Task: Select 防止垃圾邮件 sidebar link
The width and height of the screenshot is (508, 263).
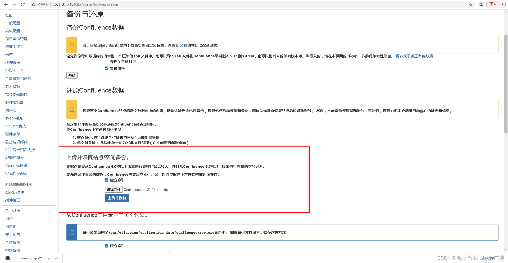Action: pyautogui.click(x=16, y=142)
